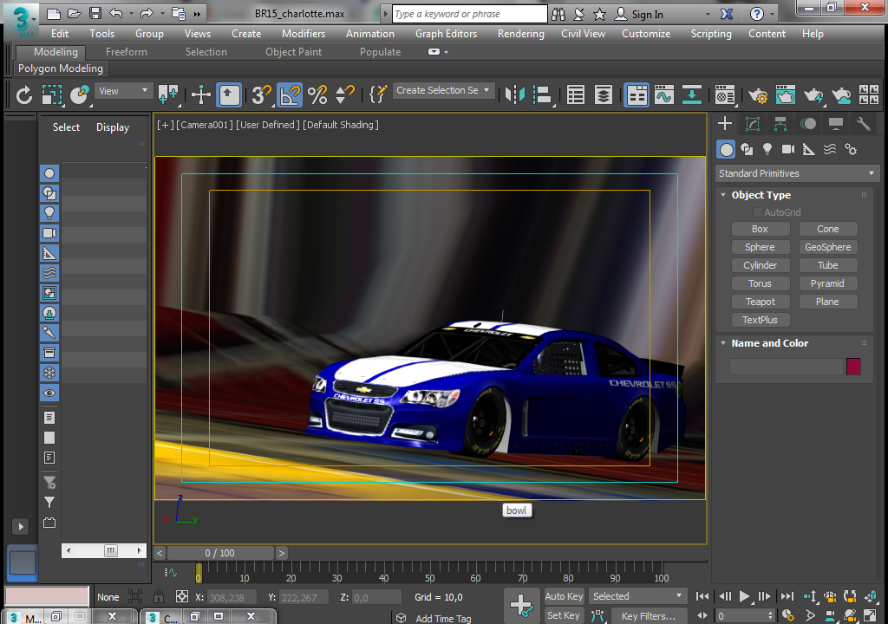The image size is (888, 624).
Task: Open the View reference coordinate dropdown
Action: click(123, 91)
